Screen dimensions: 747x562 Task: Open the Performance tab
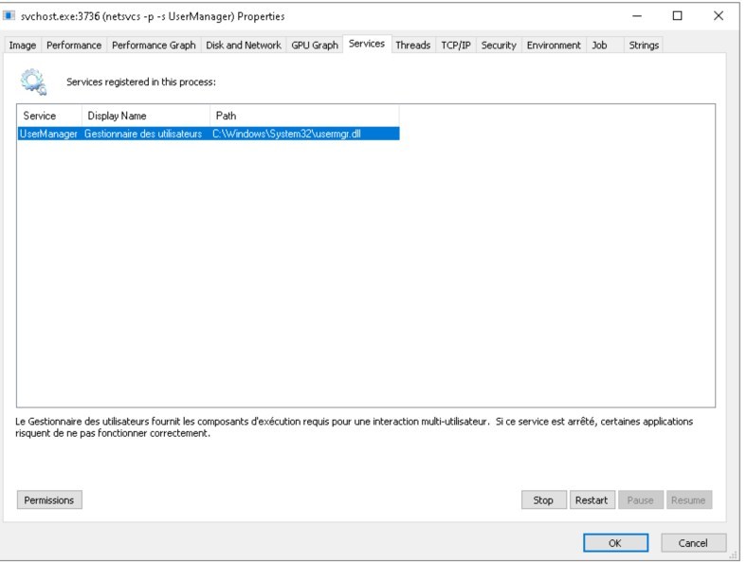tap(74, 45)
